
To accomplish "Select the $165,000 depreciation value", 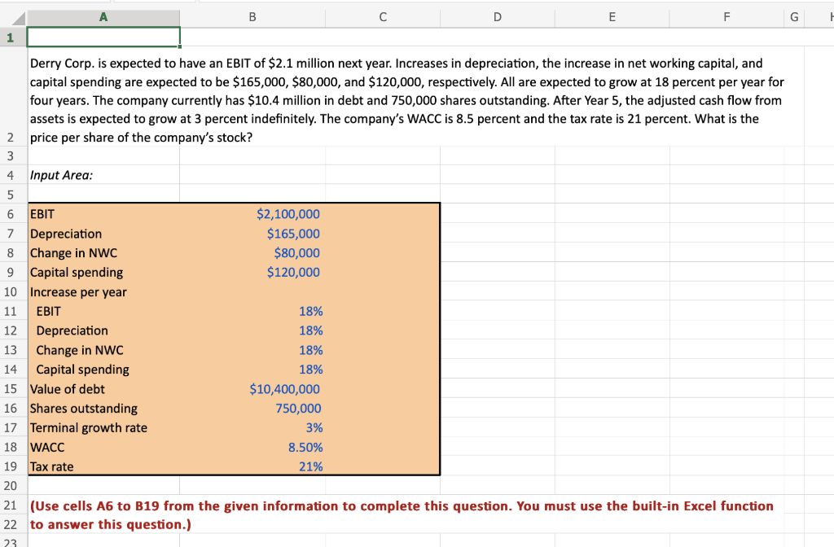I will coord(293,234).
